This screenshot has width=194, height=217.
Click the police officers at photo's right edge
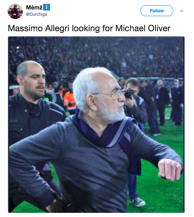(177, 102)
